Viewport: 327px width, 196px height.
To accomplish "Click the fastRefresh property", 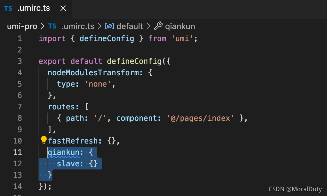I will [73, 141].
